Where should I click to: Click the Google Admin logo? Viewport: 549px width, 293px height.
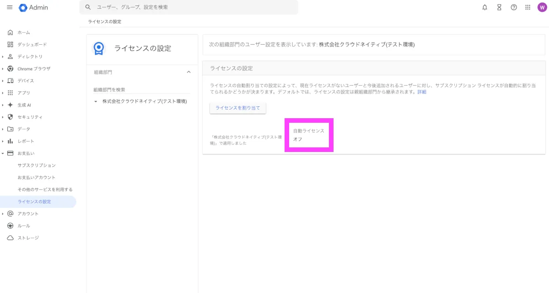(x=33, y=7)
